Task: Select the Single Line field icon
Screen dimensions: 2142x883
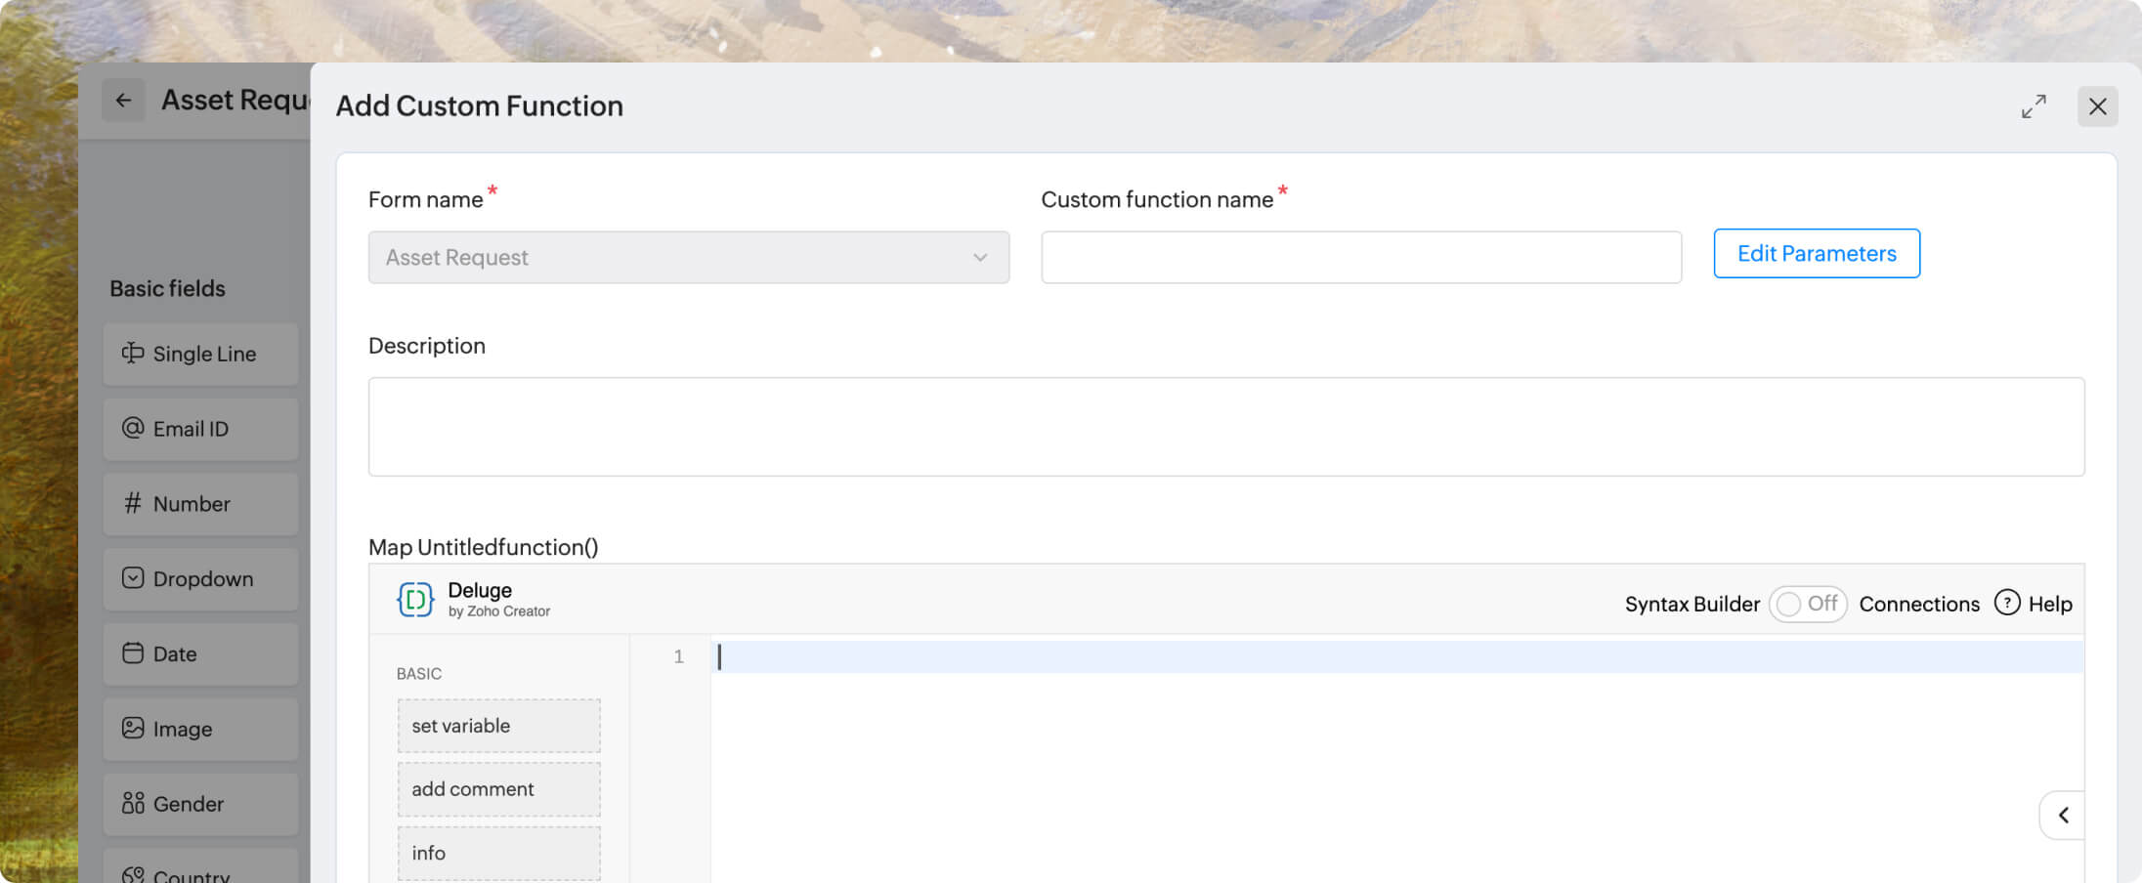Action: tap(133, 354)
